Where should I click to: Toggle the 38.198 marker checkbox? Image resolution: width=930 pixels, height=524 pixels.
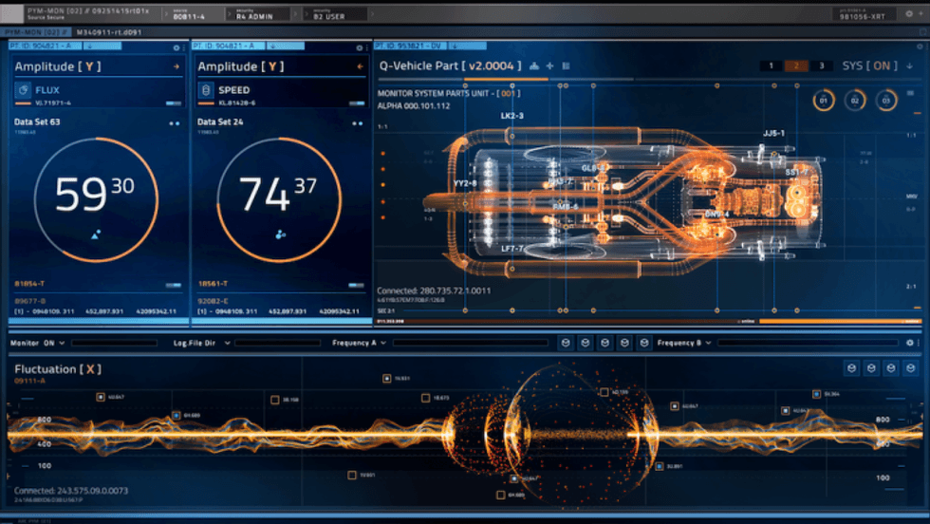point(274,400)
